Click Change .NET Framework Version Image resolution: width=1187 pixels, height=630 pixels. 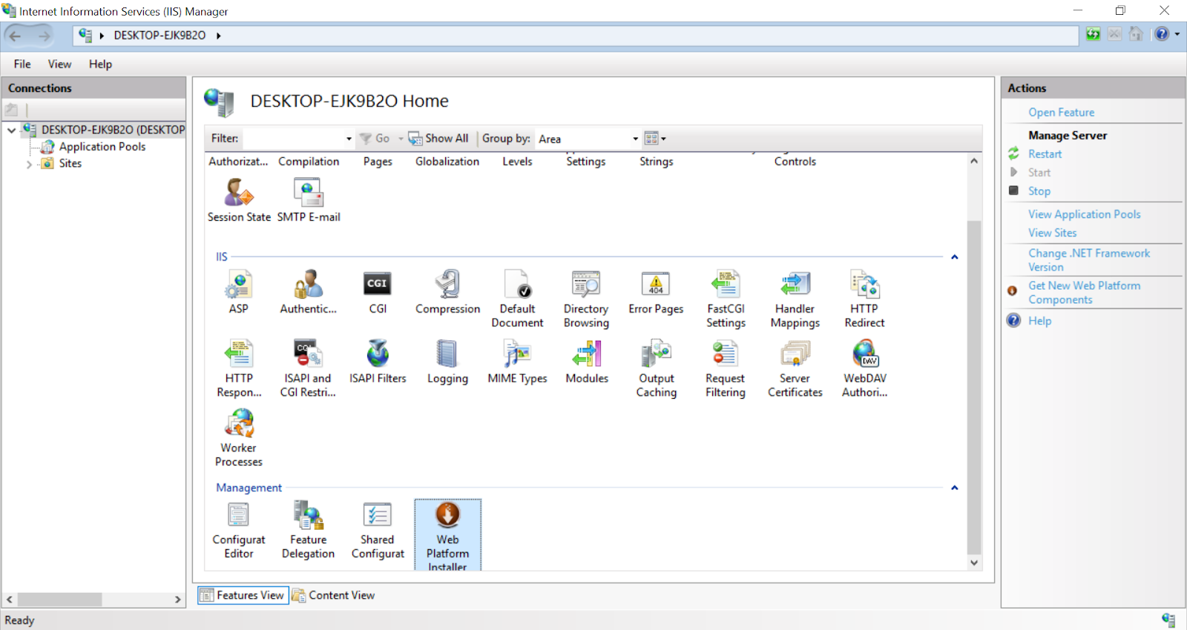1088,260
